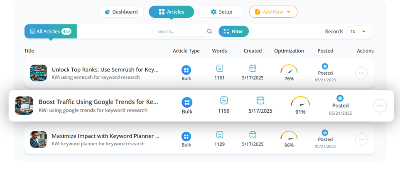Click the Filter button
400x169 pixels.
[234, 31]
